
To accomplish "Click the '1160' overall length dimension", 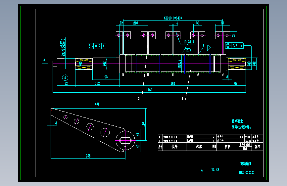I will point(149,90).
